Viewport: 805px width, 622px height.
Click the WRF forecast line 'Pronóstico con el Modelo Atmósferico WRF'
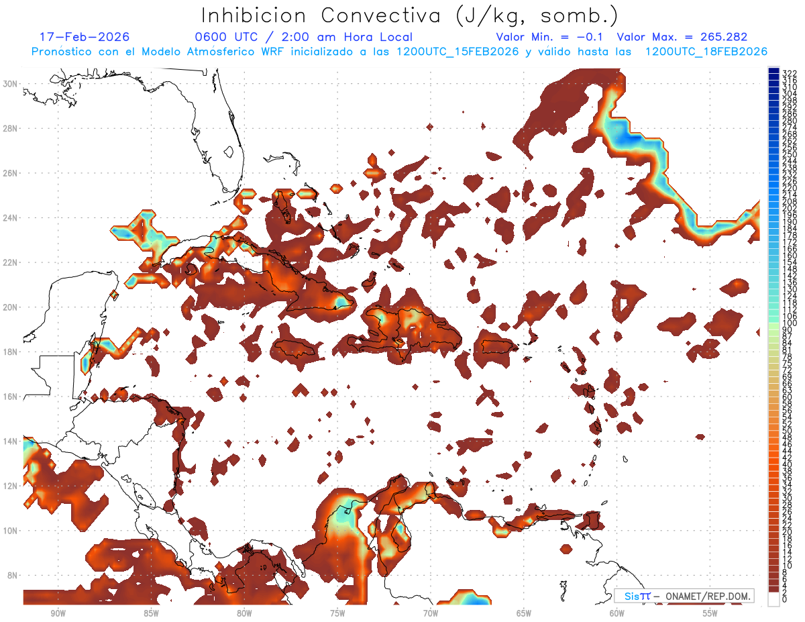[159, 52]
